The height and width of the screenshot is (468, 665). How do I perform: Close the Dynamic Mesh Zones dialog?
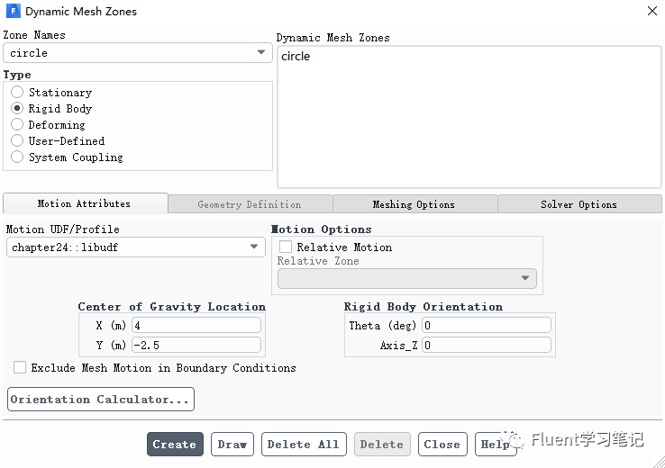(x=652, y=11)
